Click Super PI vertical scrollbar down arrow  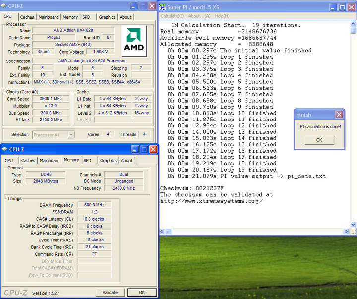(353, 225)
